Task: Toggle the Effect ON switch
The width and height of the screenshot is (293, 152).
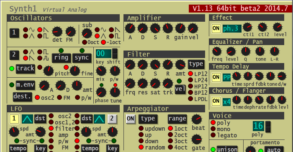Action: (x=216, y=28)
